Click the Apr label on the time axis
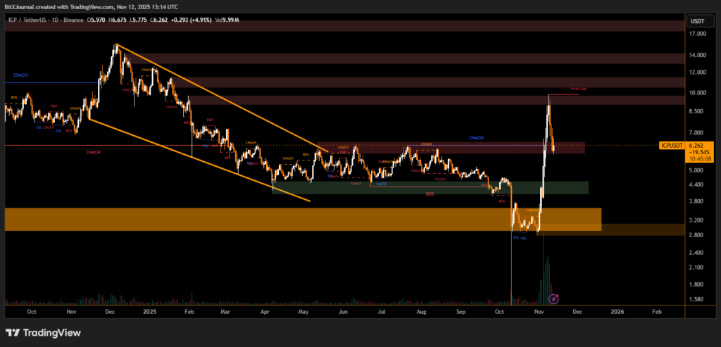This screenshot has height=347, width=721. (265, 310)
